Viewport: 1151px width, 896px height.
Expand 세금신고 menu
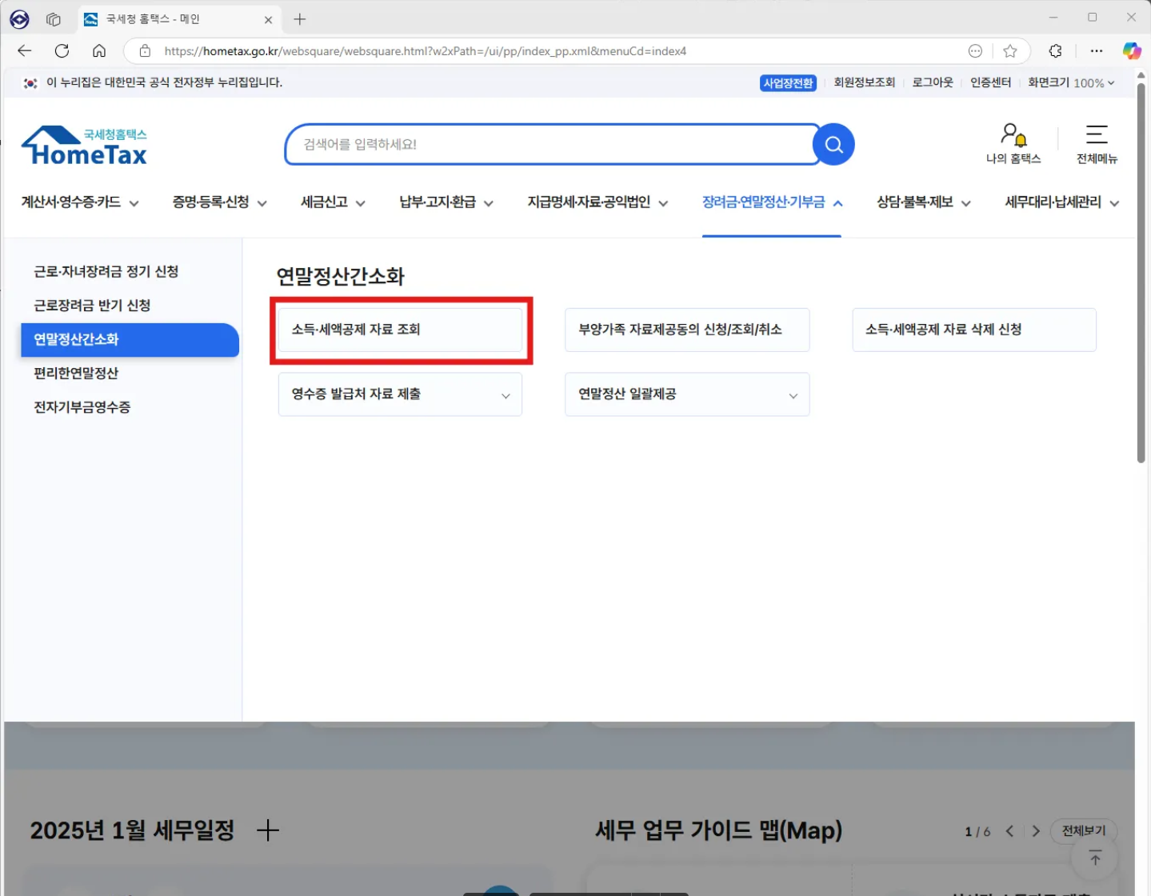pyautogui.click(x=334, y=202)
